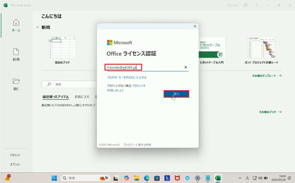Click the volume speaker icon in tray

[x=260, y=178]
